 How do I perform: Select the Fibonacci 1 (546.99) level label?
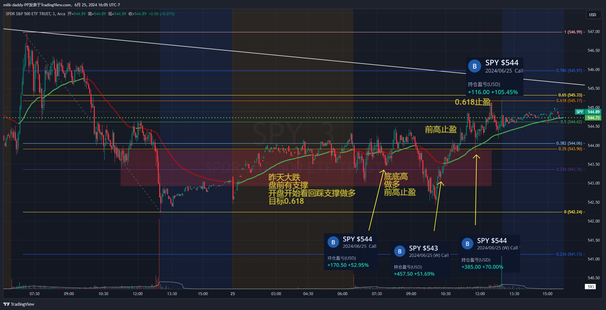pos(573,32)
